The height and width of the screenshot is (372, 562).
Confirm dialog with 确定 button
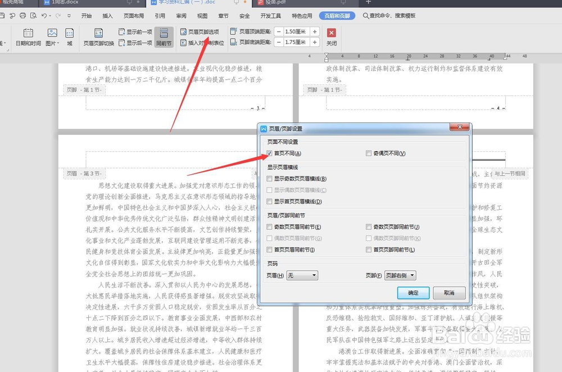point(413,293)
